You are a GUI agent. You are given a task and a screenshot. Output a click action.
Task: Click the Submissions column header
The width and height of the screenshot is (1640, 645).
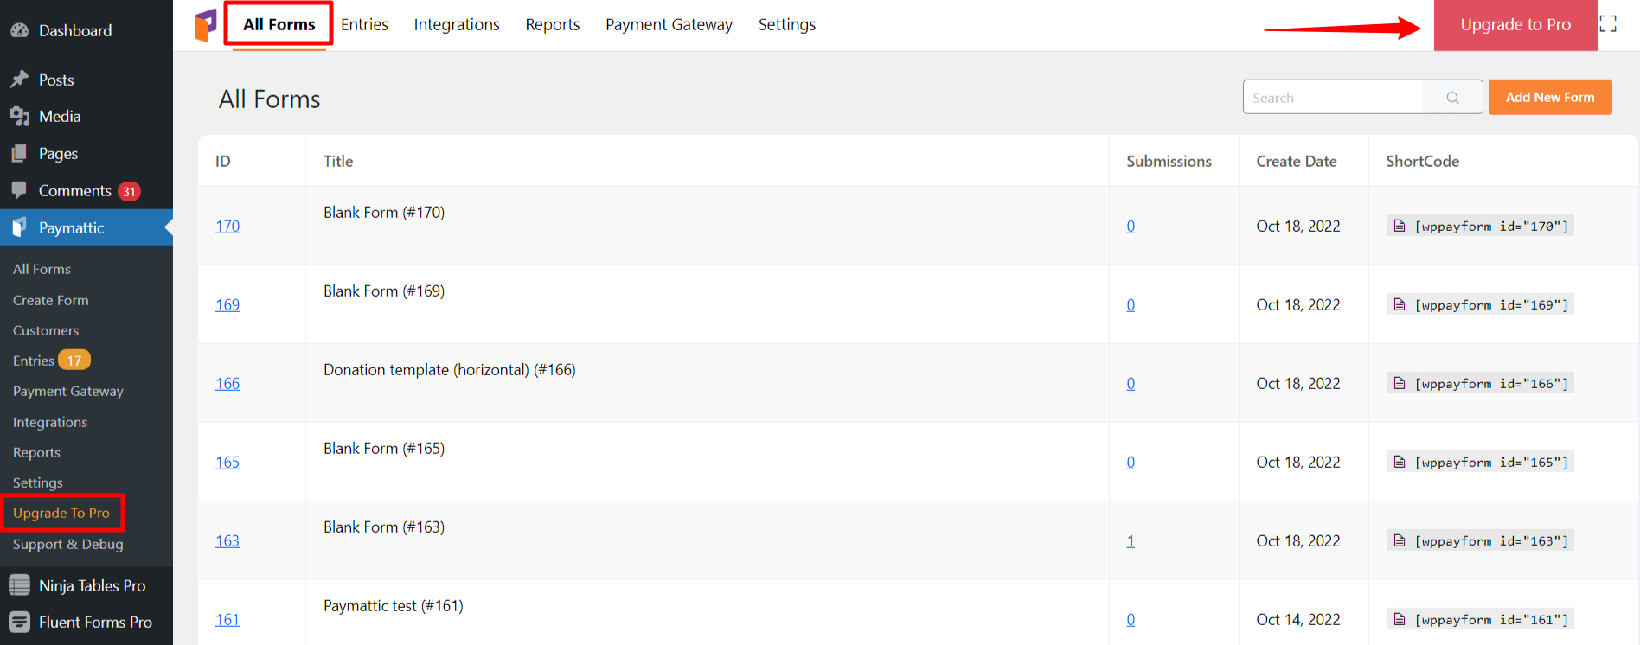pyautogui.click(x=1169, y=161)
